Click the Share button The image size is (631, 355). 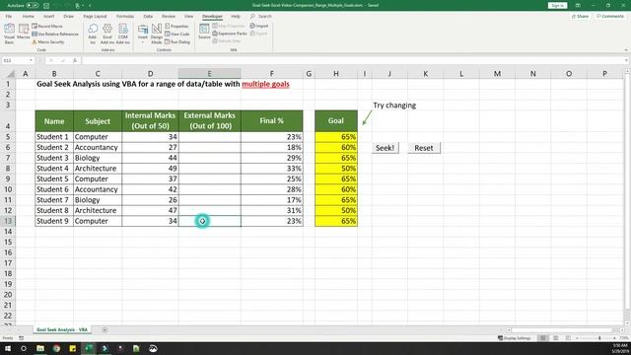click(x=580, y=16)
